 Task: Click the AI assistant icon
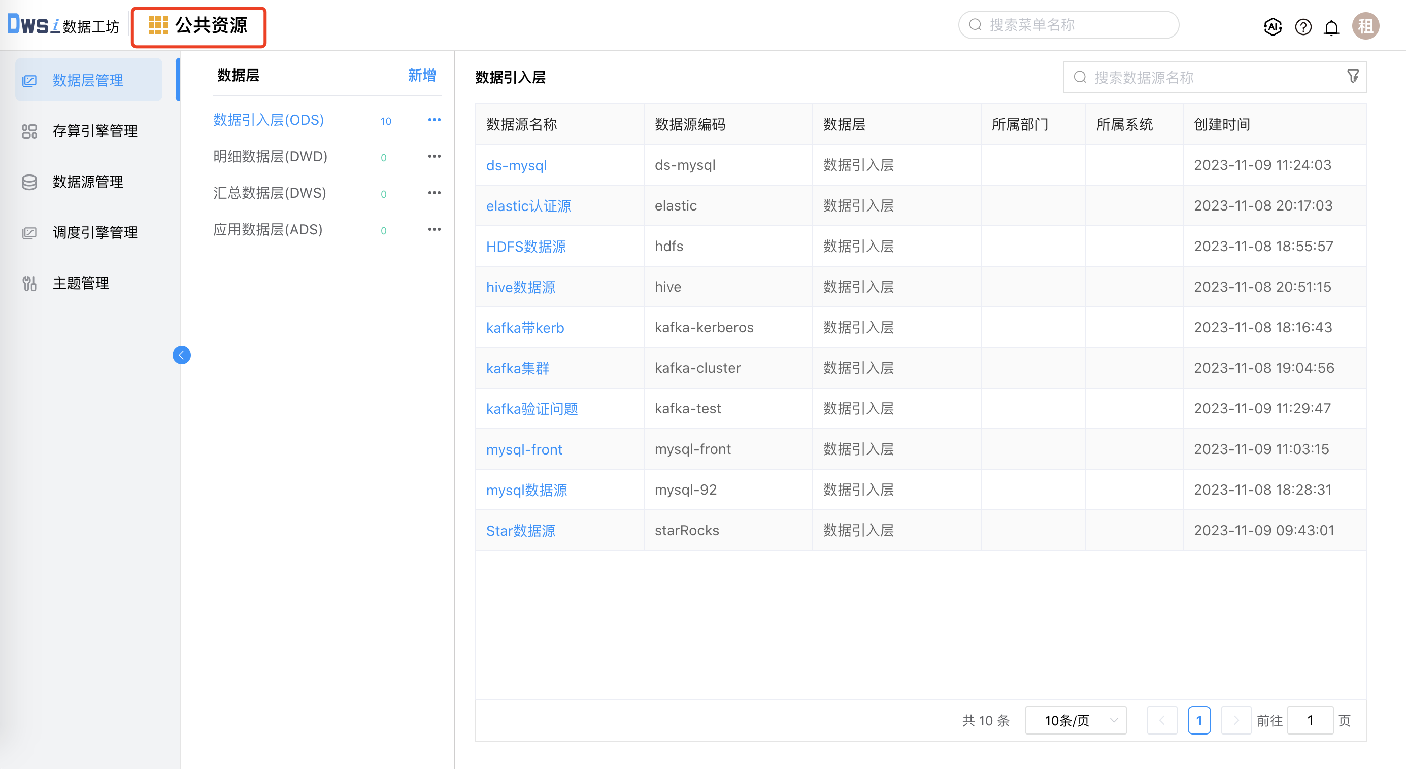point(1273,27)
